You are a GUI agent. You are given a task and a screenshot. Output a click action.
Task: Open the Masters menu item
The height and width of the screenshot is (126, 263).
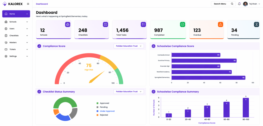pos(16,43)
